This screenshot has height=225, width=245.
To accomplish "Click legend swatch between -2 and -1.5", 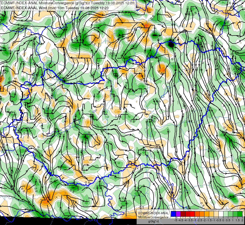I will 207,214.
